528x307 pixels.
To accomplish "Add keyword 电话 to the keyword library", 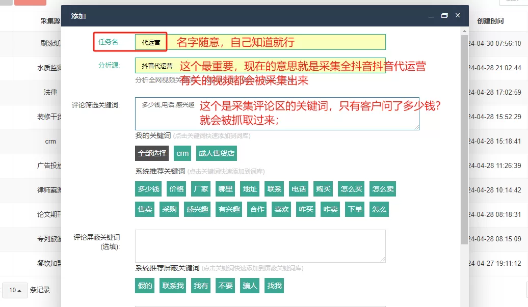I will (299, 188).
